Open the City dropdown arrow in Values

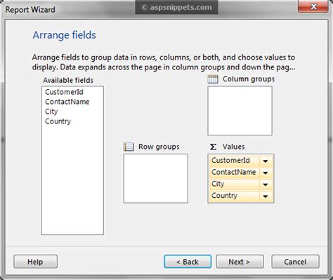pos(266,185)
